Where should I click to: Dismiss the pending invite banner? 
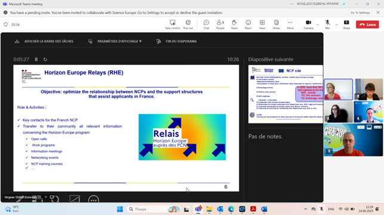click(378, 13)
